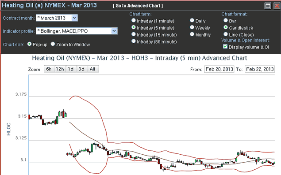Screen dimensions: 281x175
Task: Zoom chart to 6h
Action: (49, 69)
